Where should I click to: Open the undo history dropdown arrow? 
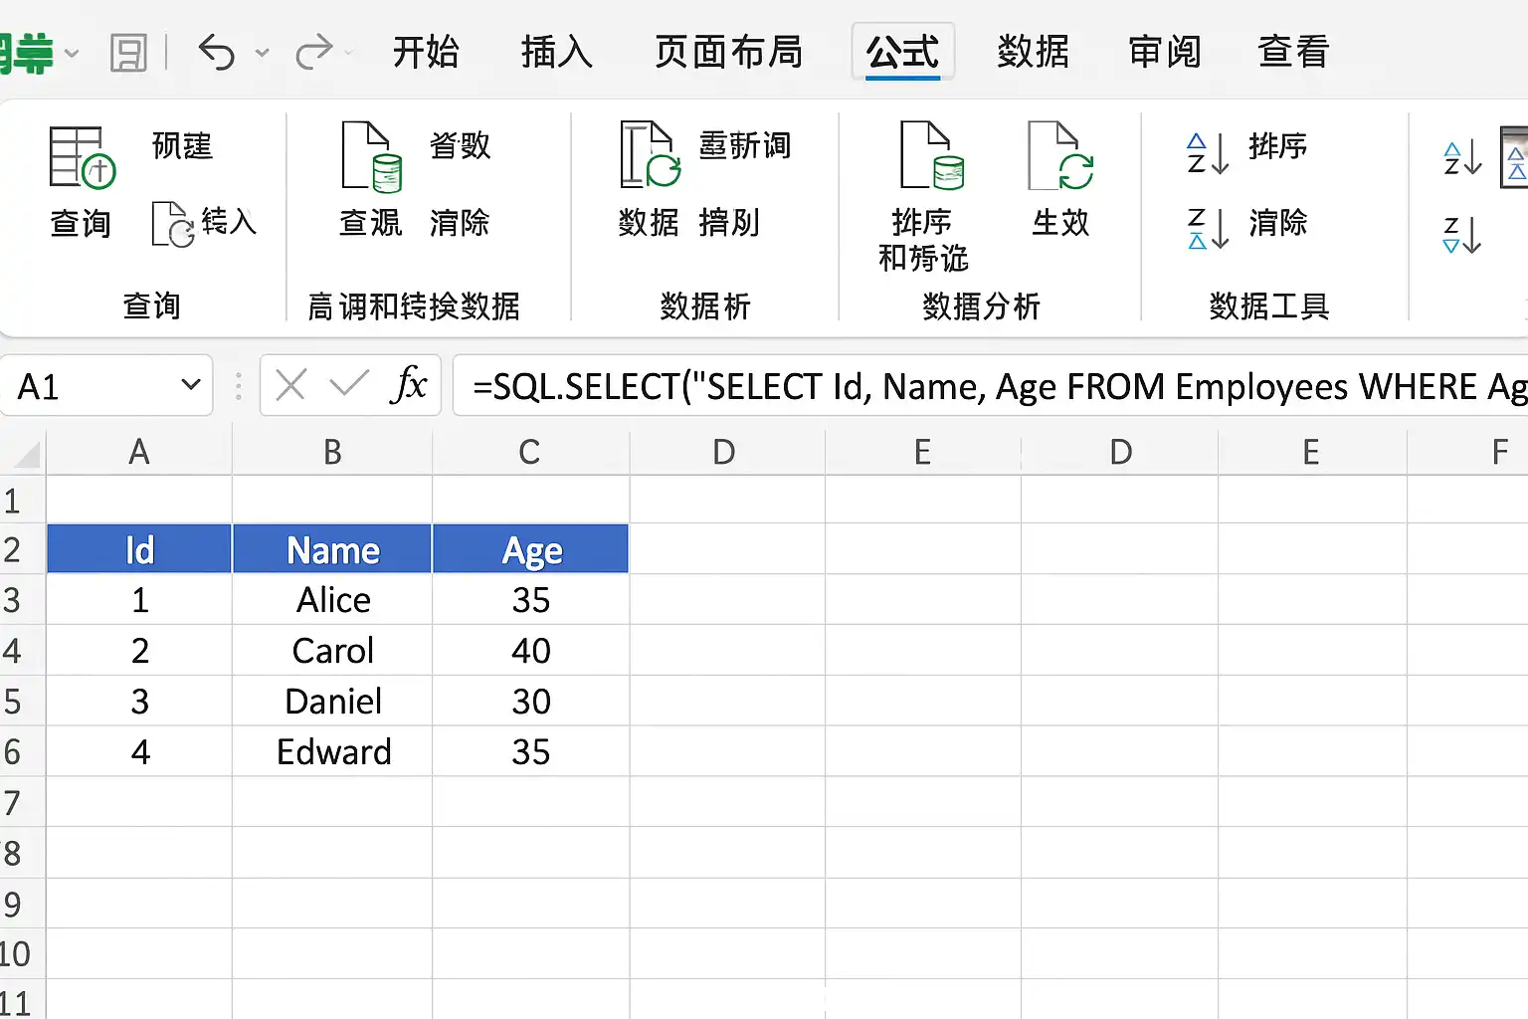pos(263,53)
